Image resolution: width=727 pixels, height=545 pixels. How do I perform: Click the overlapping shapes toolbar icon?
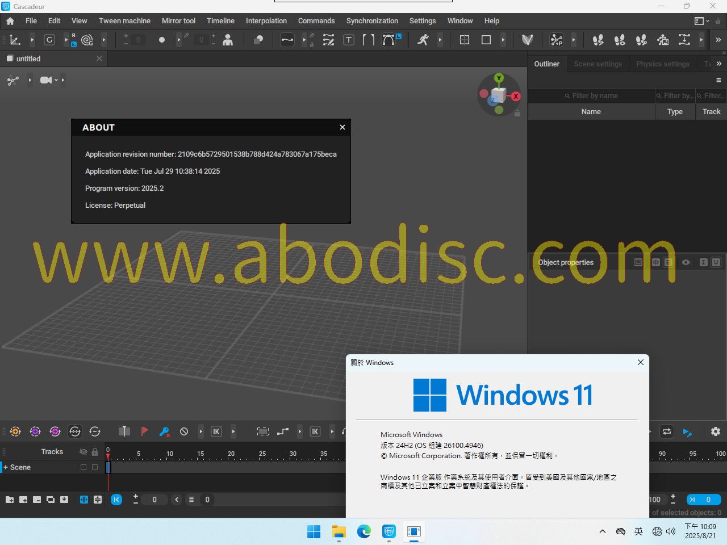(x=258, y=40)
